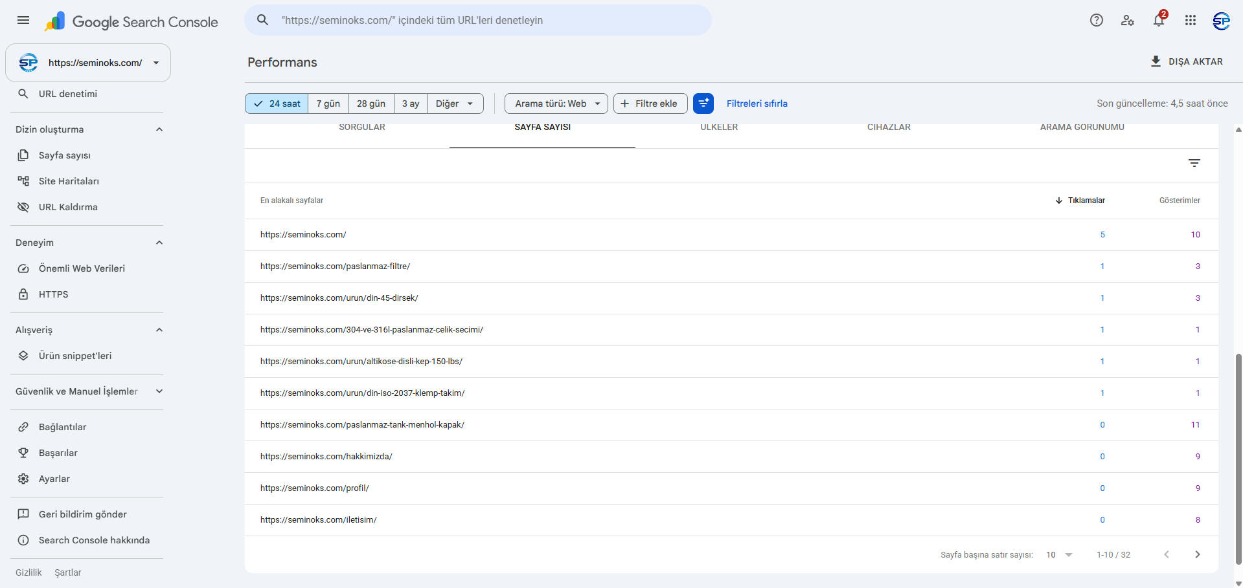
Task: Click the URL inspection search field
Action: click(478, 20)
